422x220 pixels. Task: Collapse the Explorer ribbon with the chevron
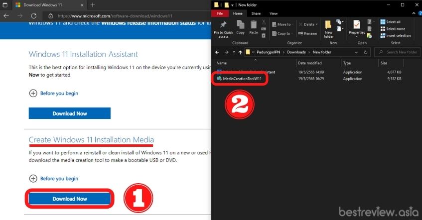[x=414, y=13]
